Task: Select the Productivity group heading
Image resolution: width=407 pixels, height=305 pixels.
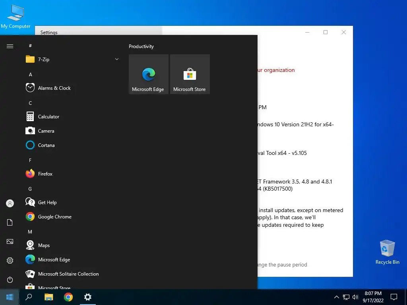Action: (141, 46)
